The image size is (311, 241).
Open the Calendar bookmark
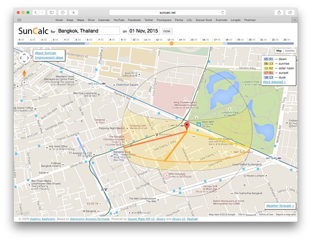[x=104, y=20]
